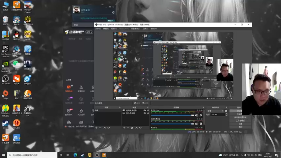Select 视频采集设备 source row
The height and width of the screenshot is (158, 281).
coord(136,111)
